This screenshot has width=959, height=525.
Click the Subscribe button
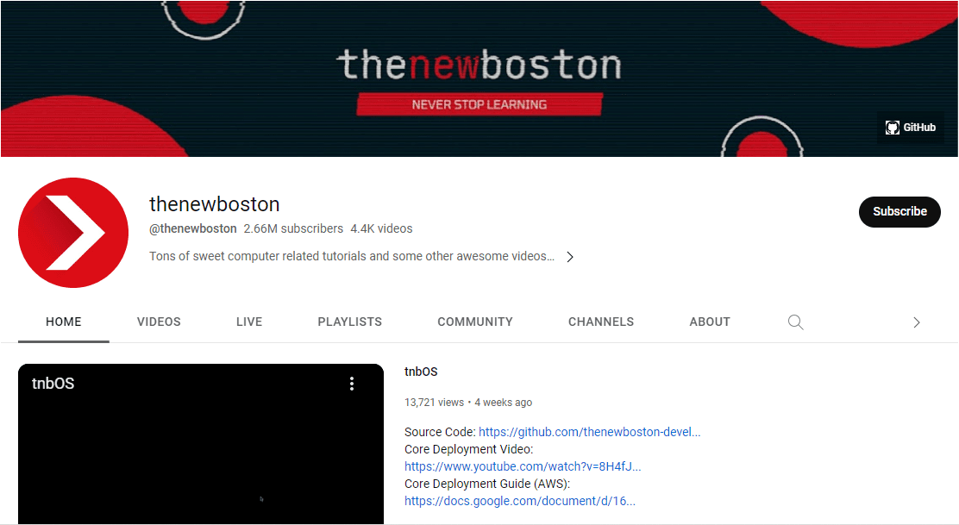[x=899, y=211]
